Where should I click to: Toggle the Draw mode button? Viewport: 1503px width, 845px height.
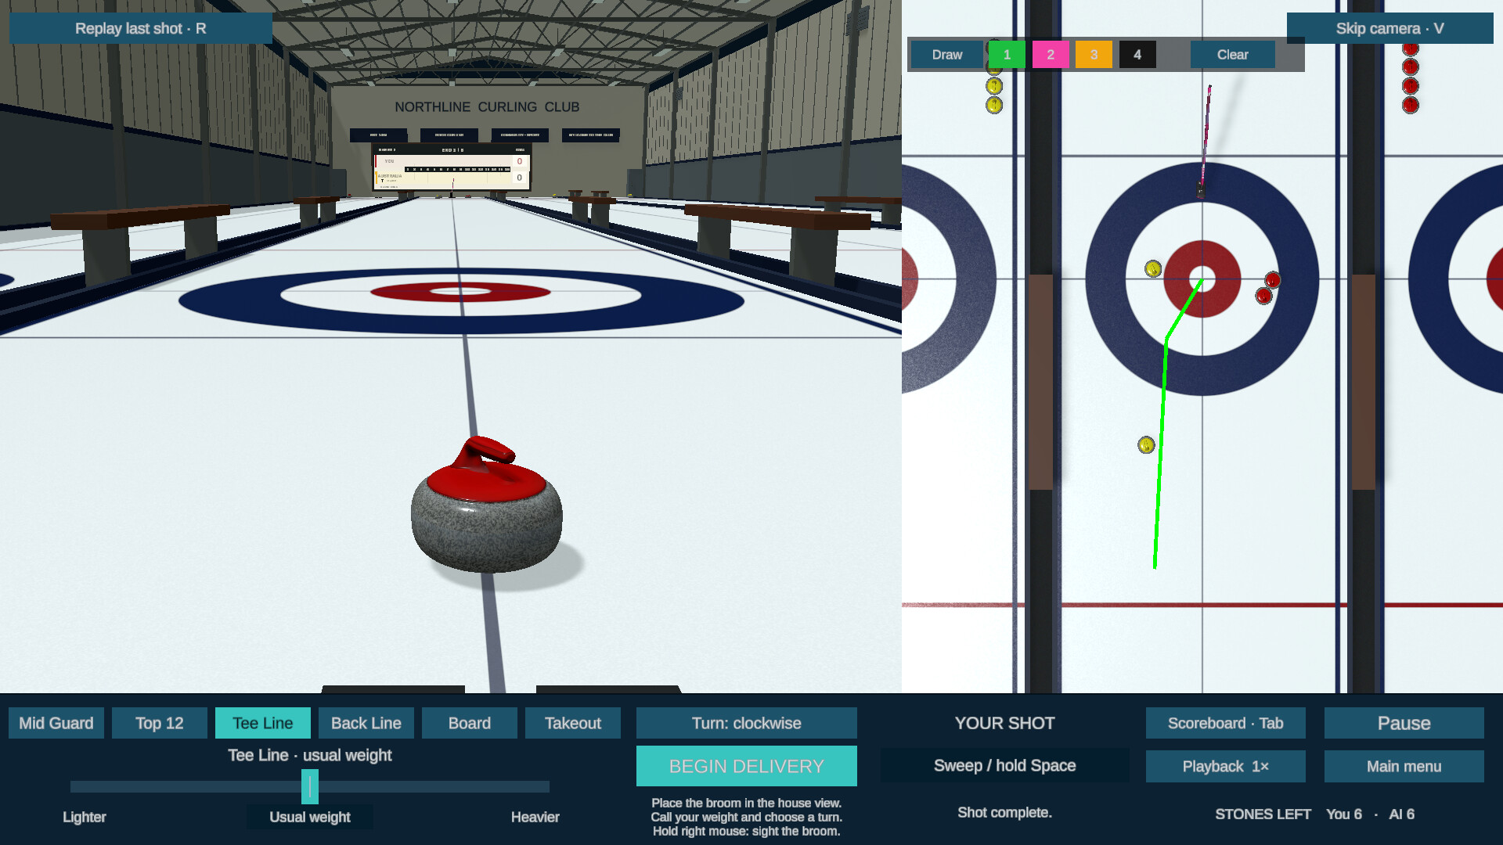pos(946,55)
